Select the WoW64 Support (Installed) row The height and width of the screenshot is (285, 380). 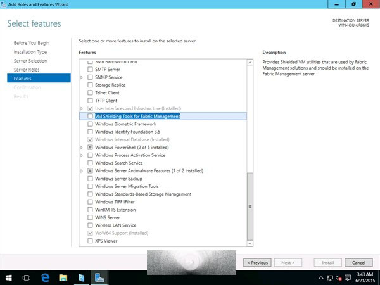pyautogui.click(x=163, y=233)
